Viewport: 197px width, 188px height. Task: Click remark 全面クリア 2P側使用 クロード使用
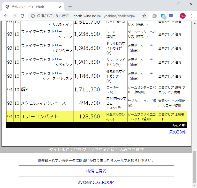click(172, 103)
